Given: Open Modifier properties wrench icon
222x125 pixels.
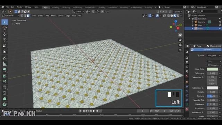Looking at the screenshot, I should [187, 86].
